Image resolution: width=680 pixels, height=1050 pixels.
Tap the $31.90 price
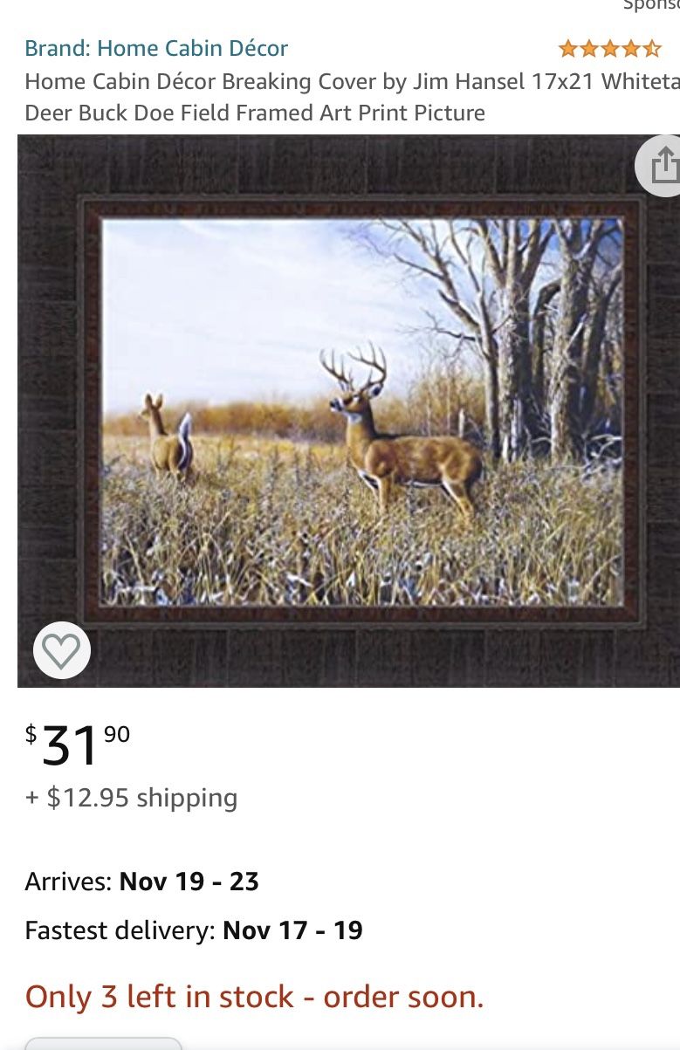pos(78,745)
